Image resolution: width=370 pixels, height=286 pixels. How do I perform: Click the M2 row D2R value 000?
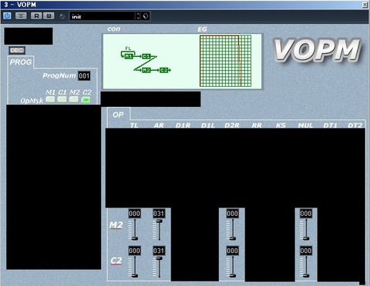click(232, 214)
